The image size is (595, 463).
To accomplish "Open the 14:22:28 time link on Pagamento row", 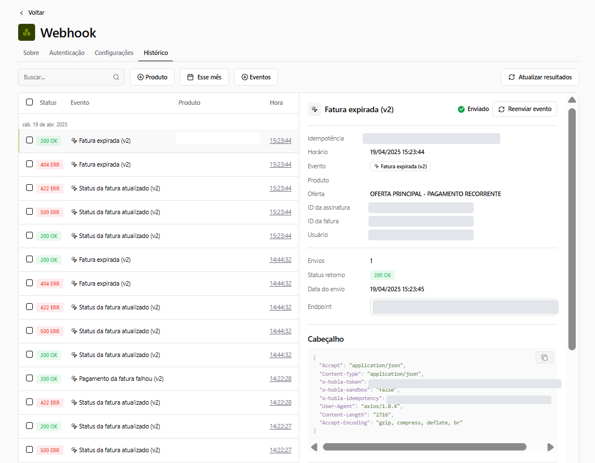I will (280, 379).
